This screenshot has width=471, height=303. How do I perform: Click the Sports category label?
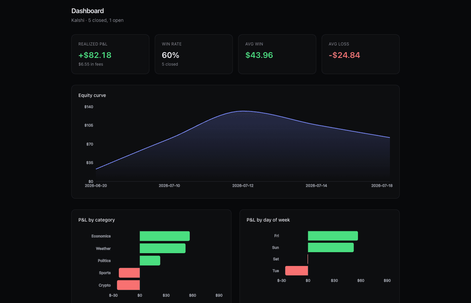click(105, 273)
